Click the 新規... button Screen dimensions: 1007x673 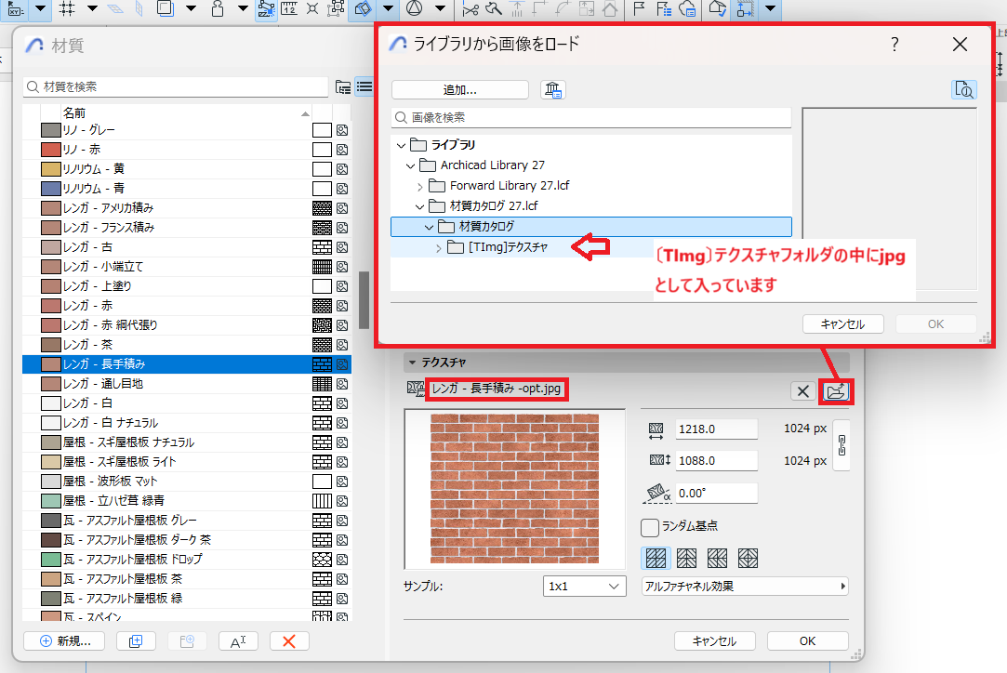(64, 640)
